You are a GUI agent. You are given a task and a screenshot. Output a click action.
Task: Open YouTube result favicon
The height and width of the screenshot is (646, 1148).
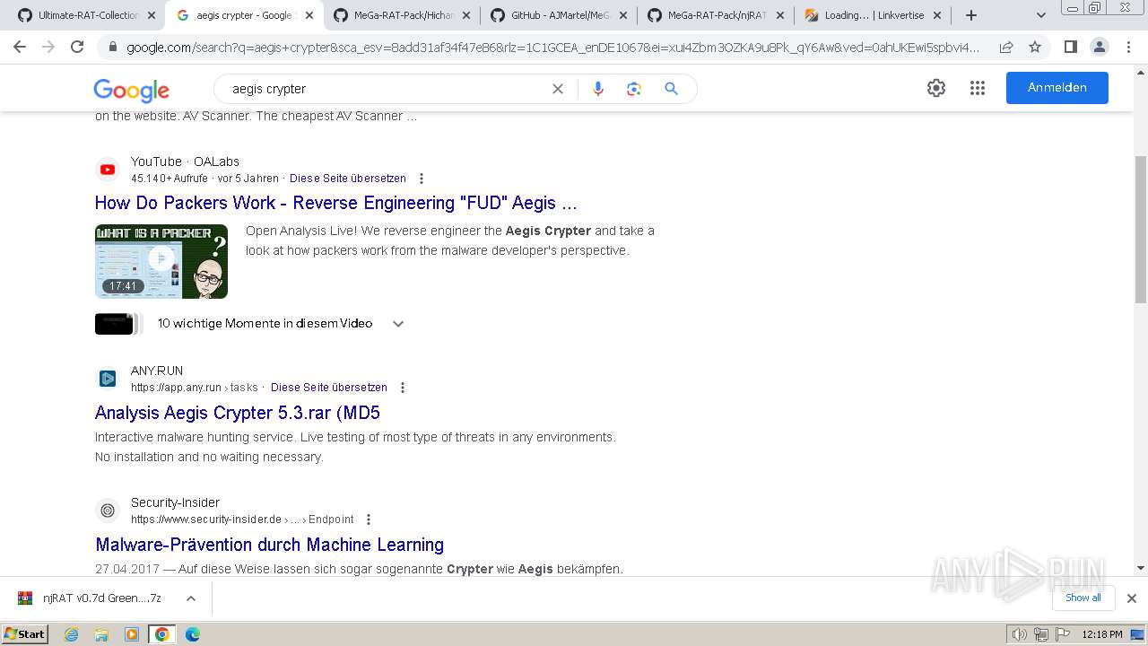[108, 170]
